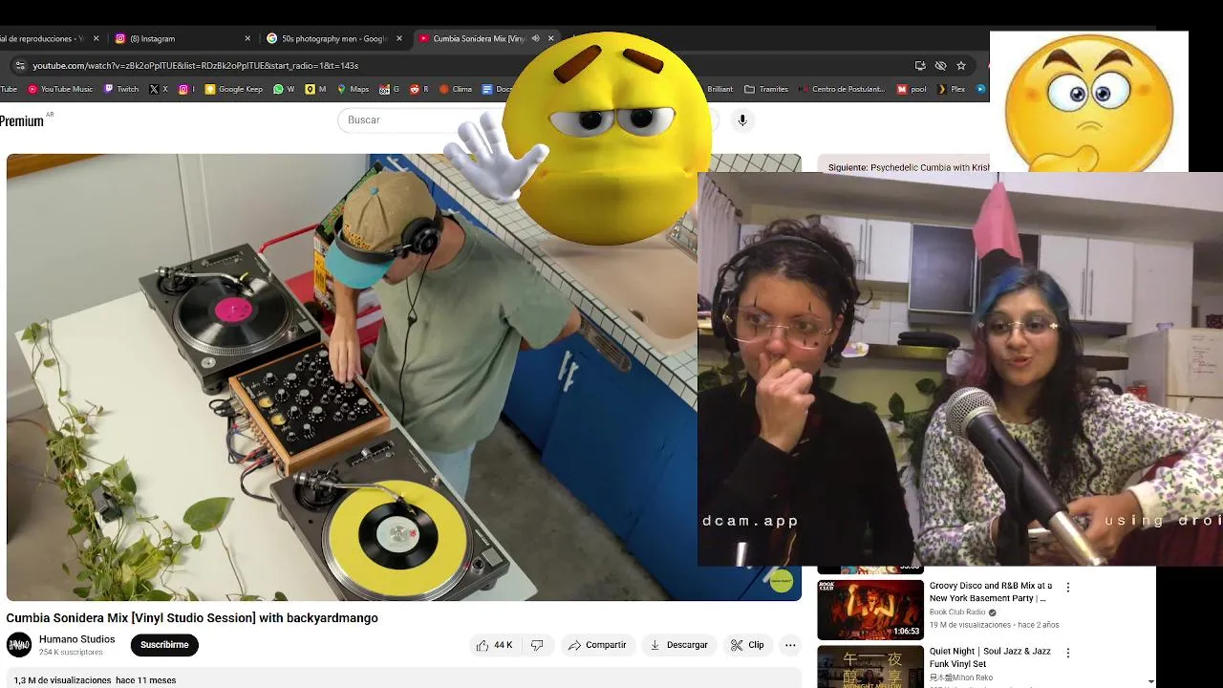Close the Instagram tab
The height and width of the screenshot is (688, 1223).
pyautogui.click(x=247, y=38)
